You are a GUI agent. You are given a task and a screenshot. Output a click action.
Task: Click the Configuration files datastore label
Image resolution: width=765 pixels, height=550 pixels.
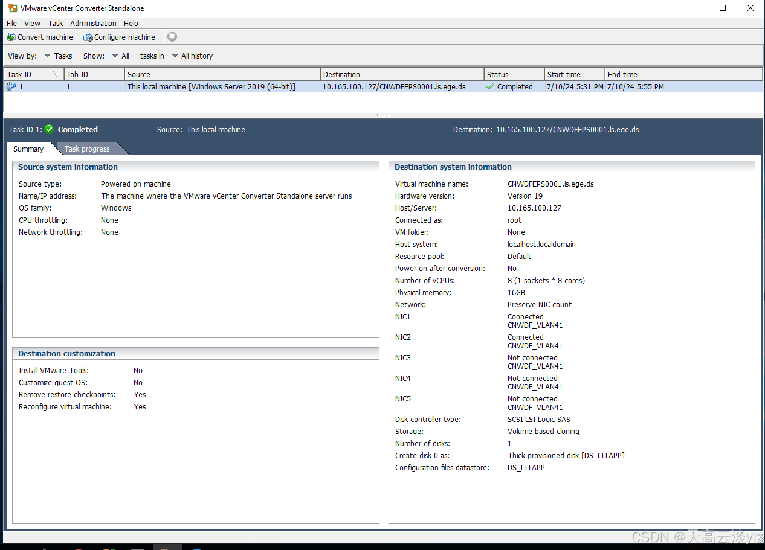(x=442, y=467)
